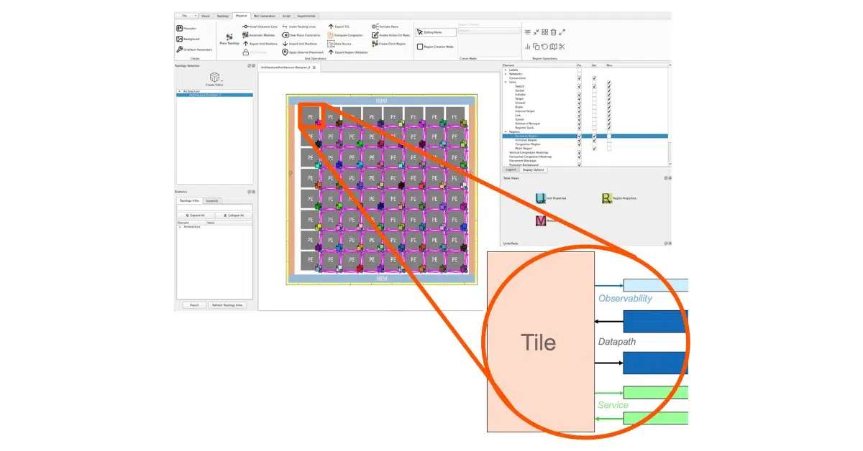Expand the Labels tree row
Screen dimensions: 863x451
(505, 70)
